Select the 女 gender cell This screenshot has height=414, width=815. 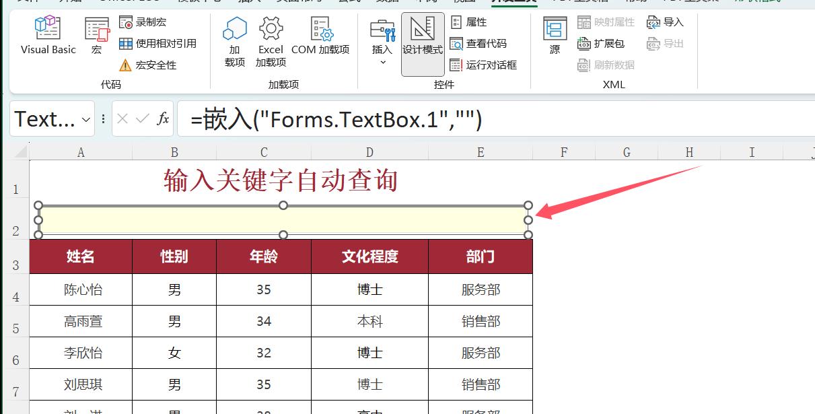(174, 353)
